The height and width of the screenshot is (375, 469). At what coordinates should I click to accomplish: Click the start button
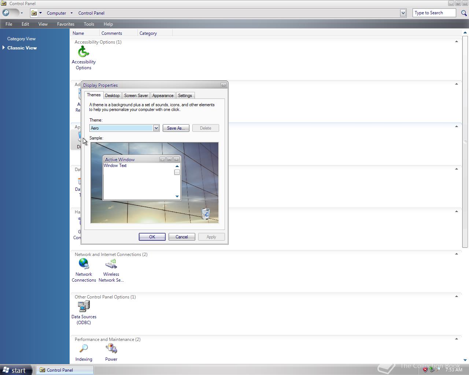pos(15,370)
